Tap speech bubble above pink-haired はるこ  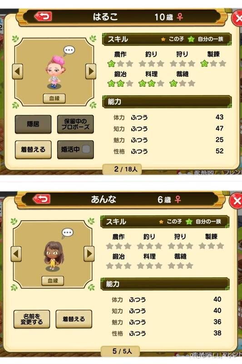coord(69,51)
